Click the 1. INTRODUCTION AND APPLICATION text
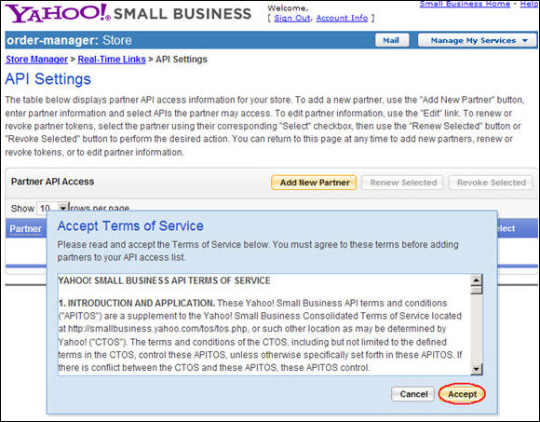 pyautogui.click(x=137, y=303)
